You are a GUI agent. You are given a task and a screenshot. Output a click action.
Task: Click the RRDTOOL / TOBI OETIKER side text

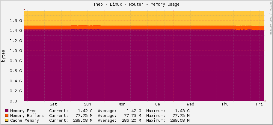[x=271, y=18]
